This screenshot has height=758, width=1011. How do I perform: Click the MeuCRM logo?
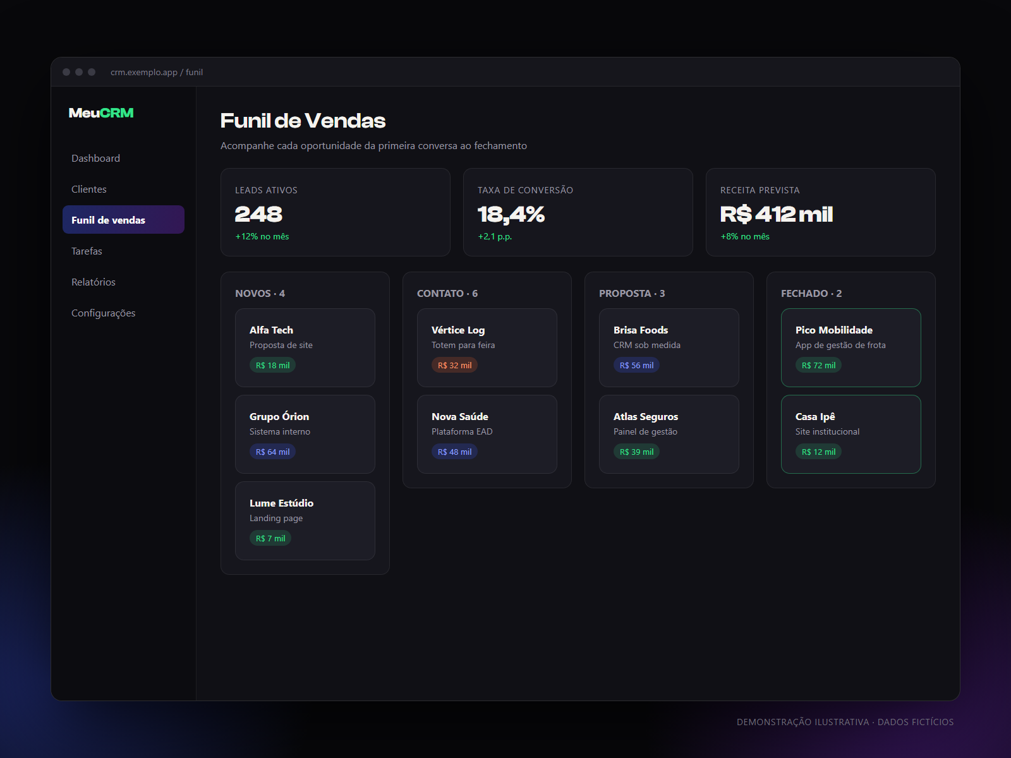pos(101,113)
